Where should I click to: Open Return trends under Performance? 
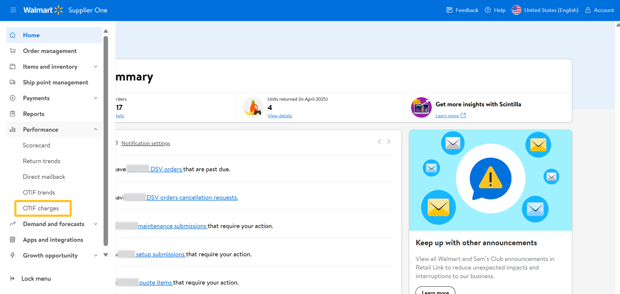[x=41, y=161]
